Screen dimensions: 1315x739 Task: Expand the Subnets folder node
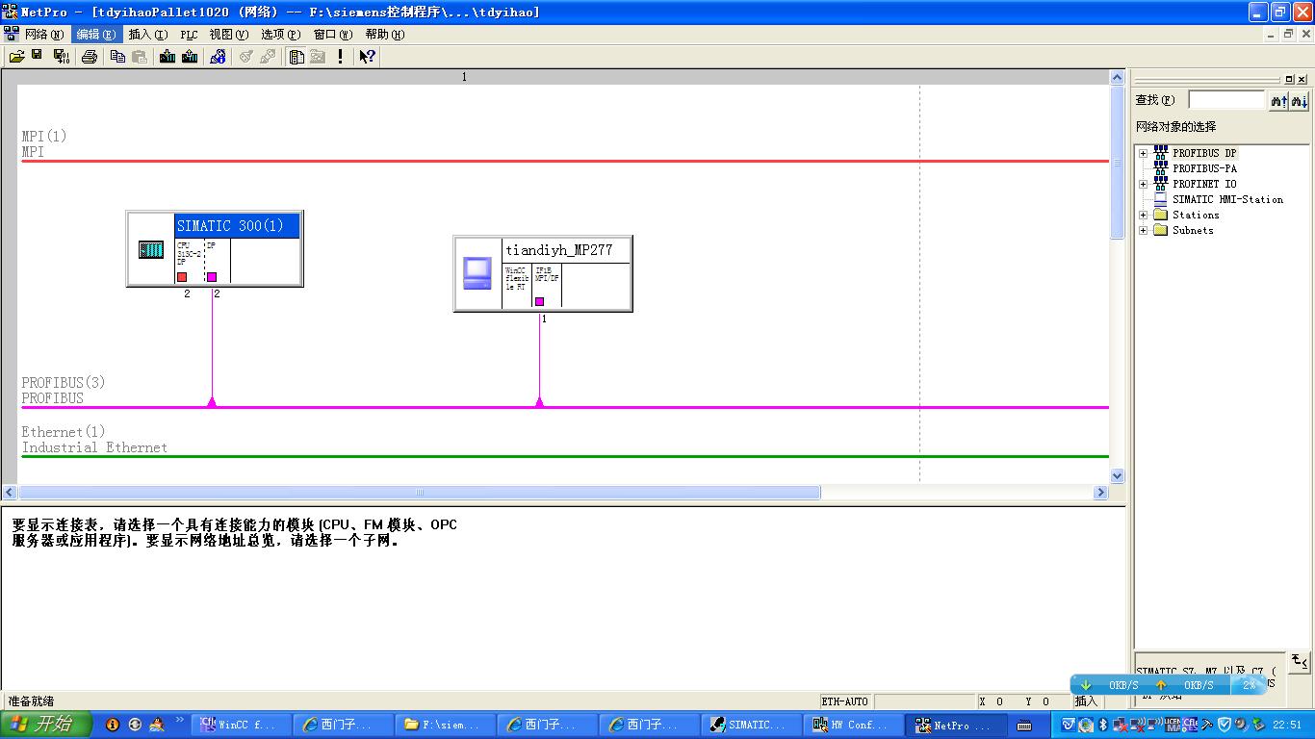point(1144,230)
